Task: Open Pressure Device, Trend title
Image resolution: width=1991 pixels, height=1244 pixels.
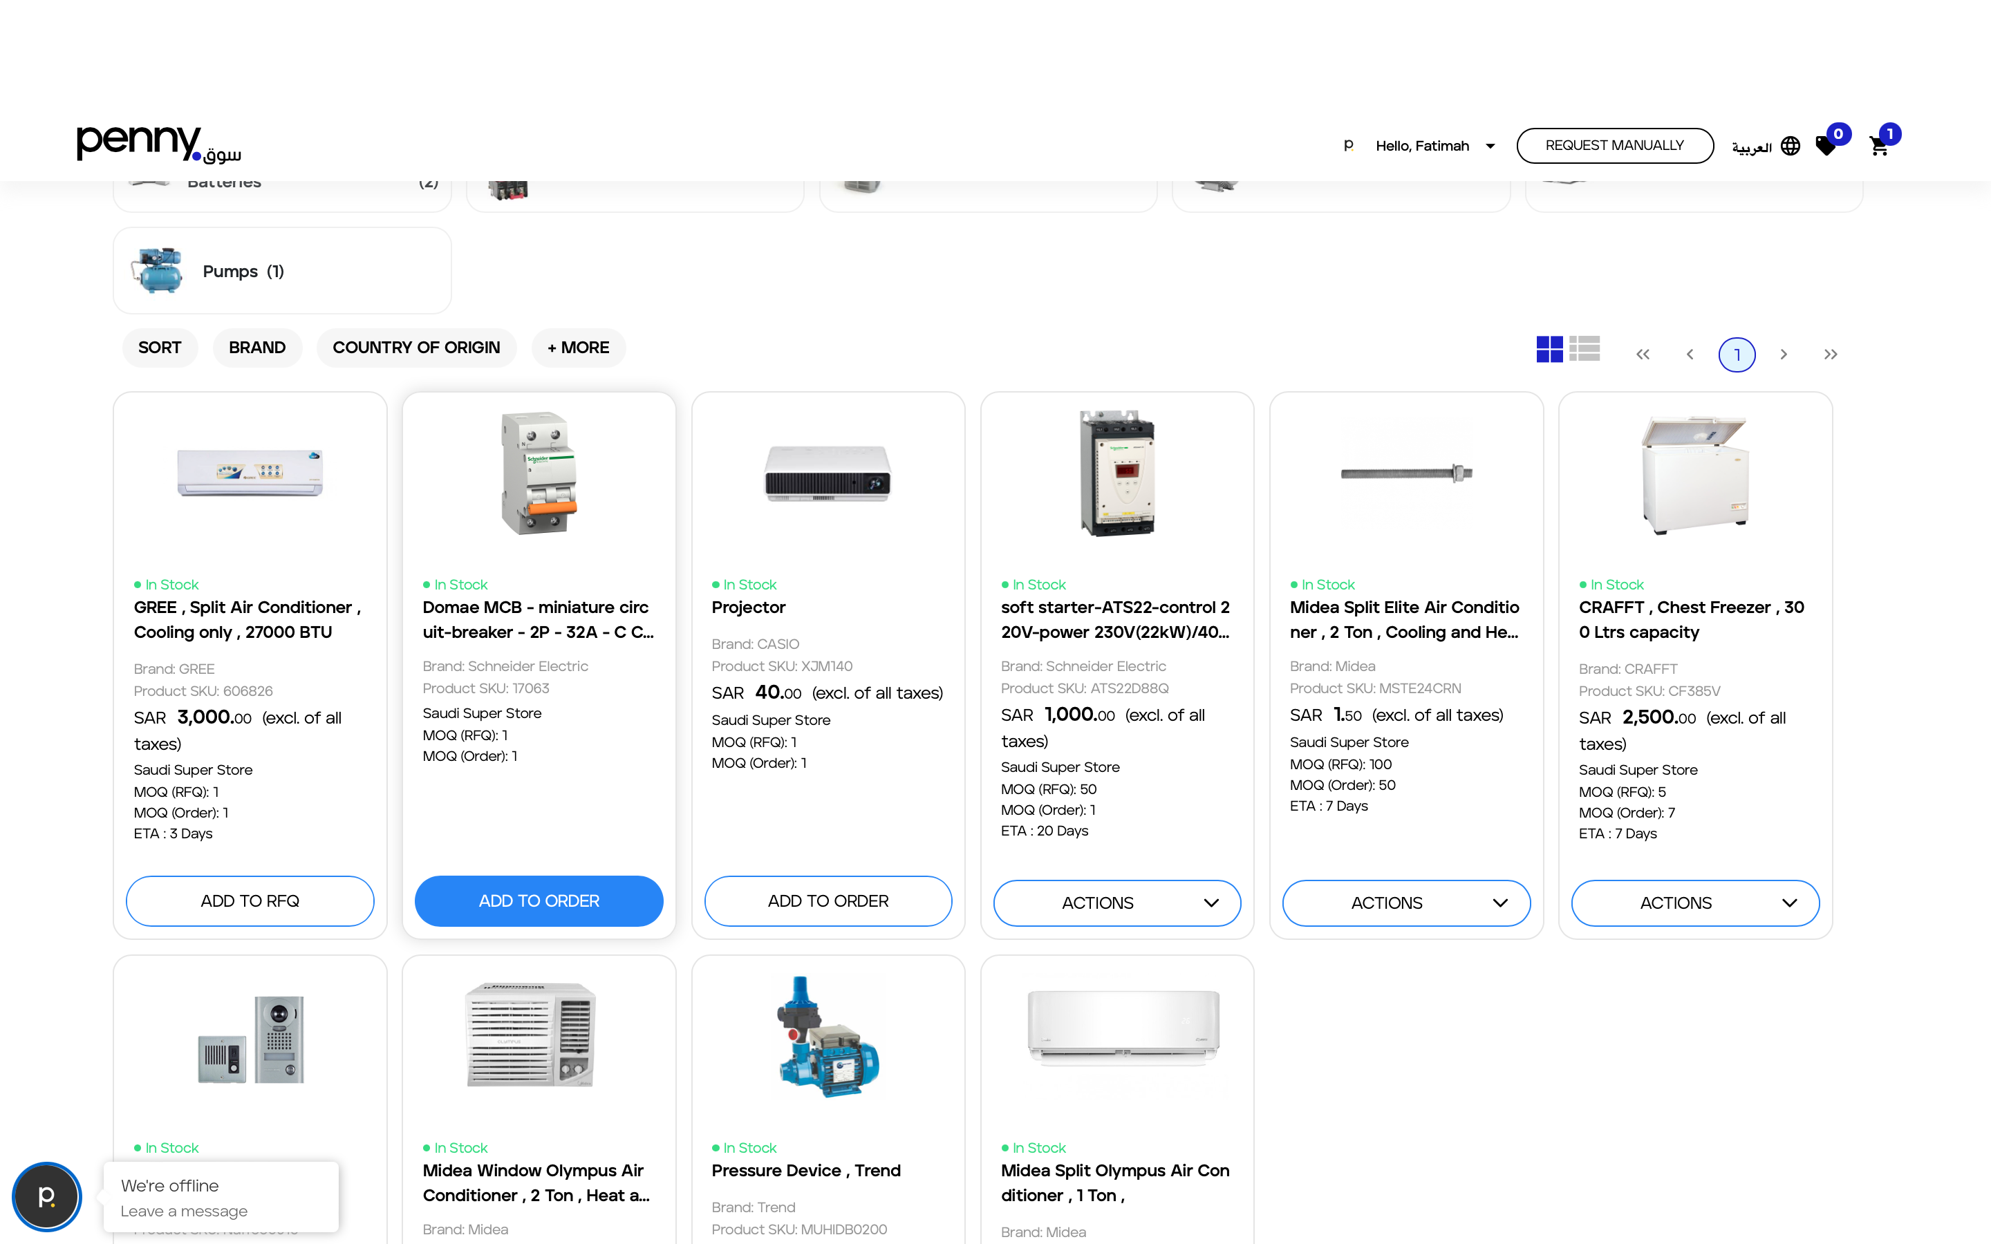Action: [806, 1171]
